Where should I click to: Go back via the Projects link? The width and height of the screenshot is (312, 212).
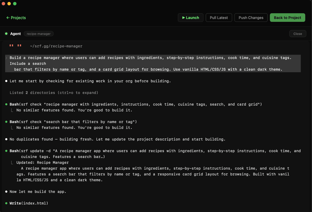tap(16, 18)
